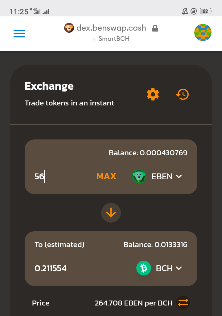This screenshot has height=316, width=222.
Task: Expand the BCH token selector chevron
Action: coord(179,268)
